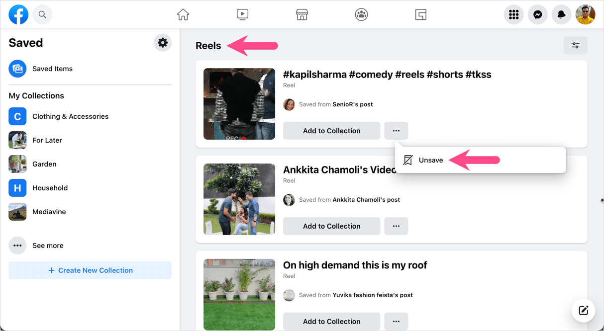Open the notifications bell icon
This screenshot has height=331, width=604.
click(x=562, y=14)
